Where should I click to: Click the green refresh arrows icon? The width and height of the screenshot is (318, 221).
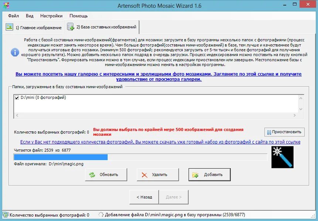(92, 175)
